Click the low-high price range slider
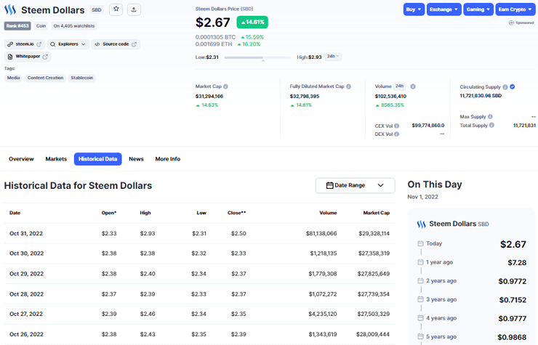This screenshot has height=345, width=538. (x=257, y=57)
